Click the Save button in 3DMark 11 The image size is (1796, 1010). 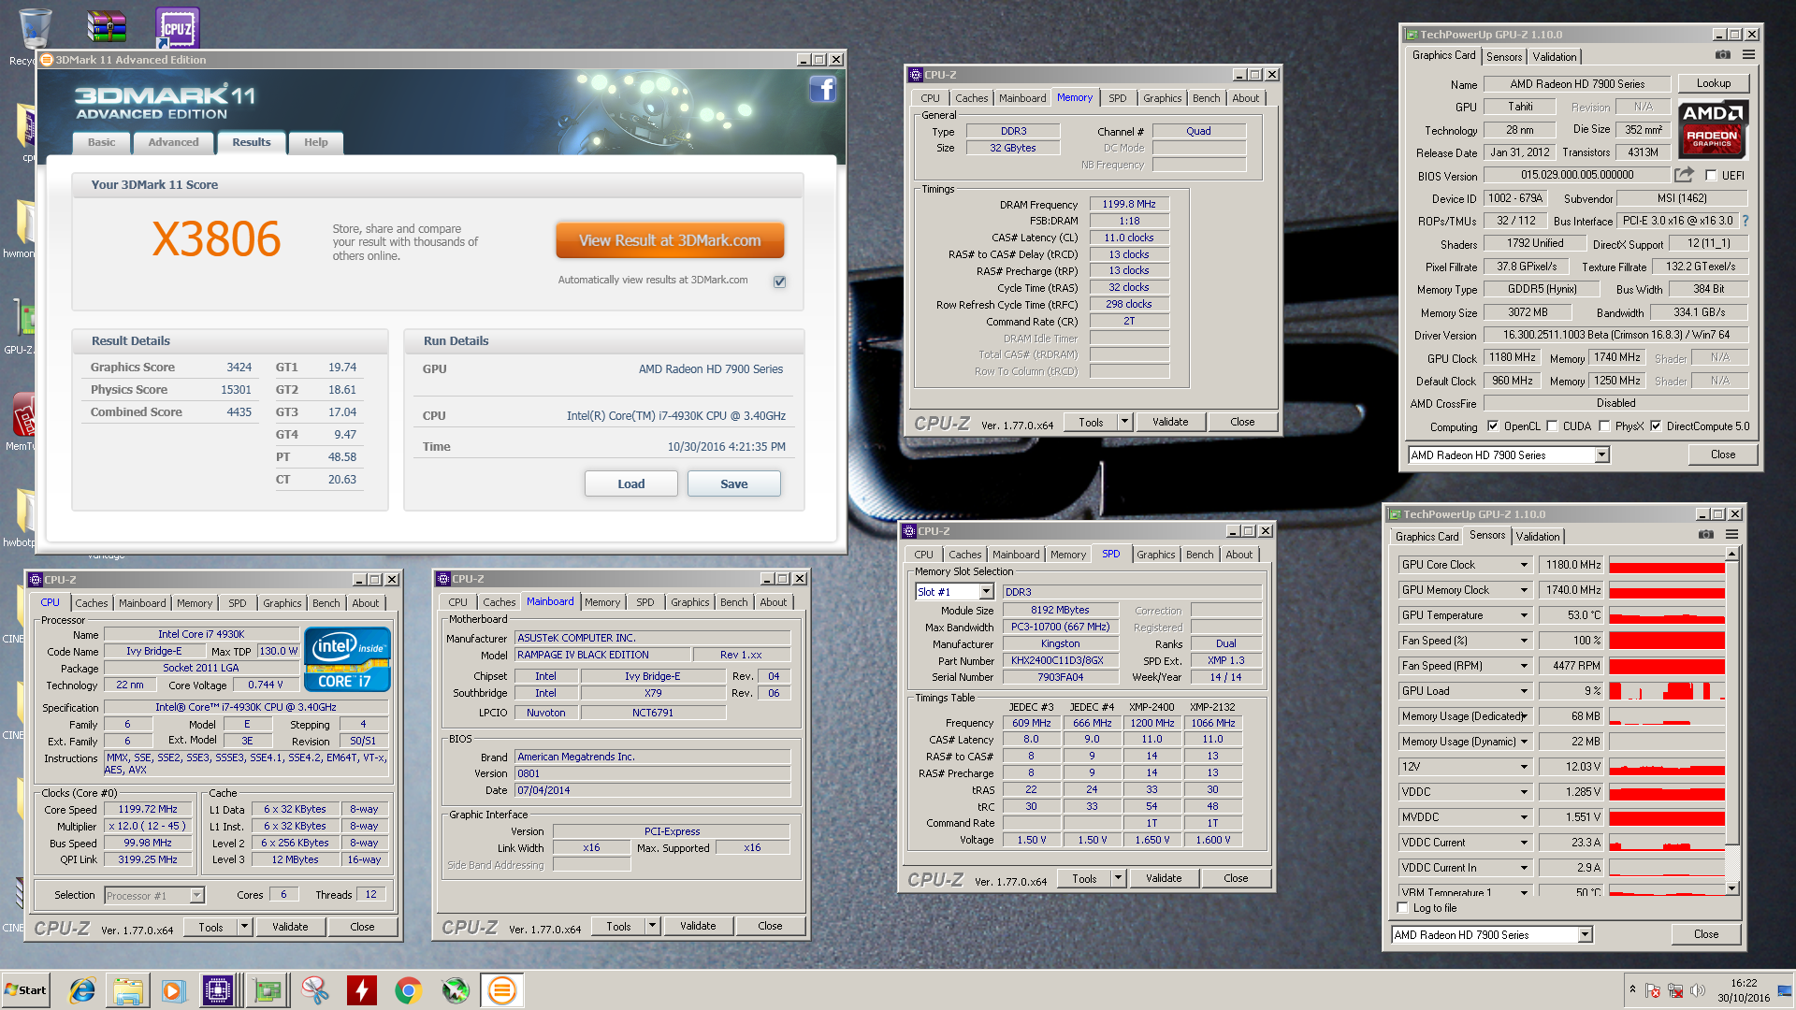tap(733, 483)
